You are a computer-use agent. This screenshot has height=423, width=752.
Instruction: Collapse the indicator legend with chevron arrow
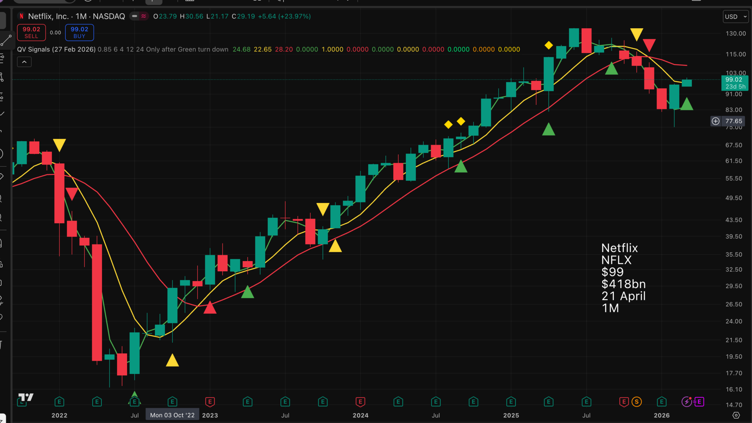tap(24, 62)
